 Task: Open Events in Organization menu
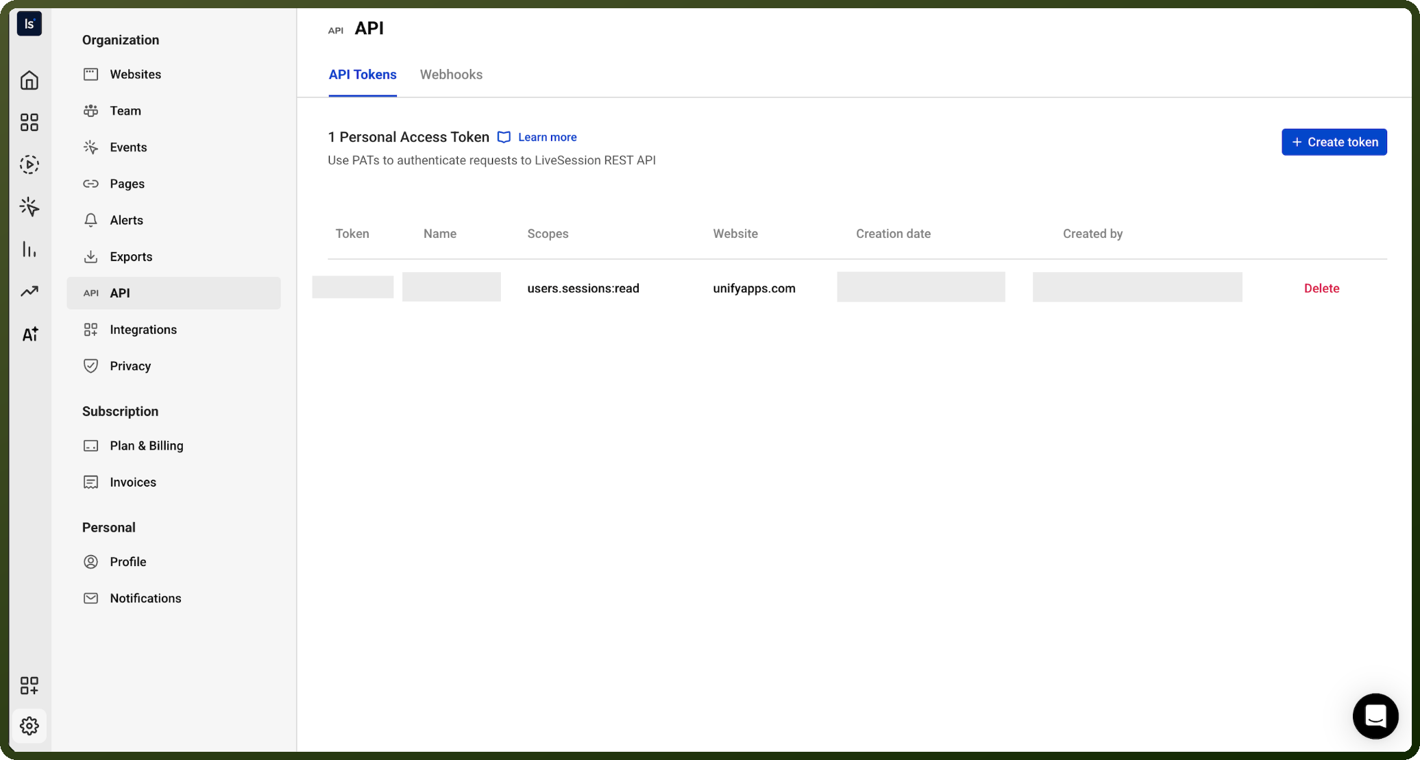173,147
